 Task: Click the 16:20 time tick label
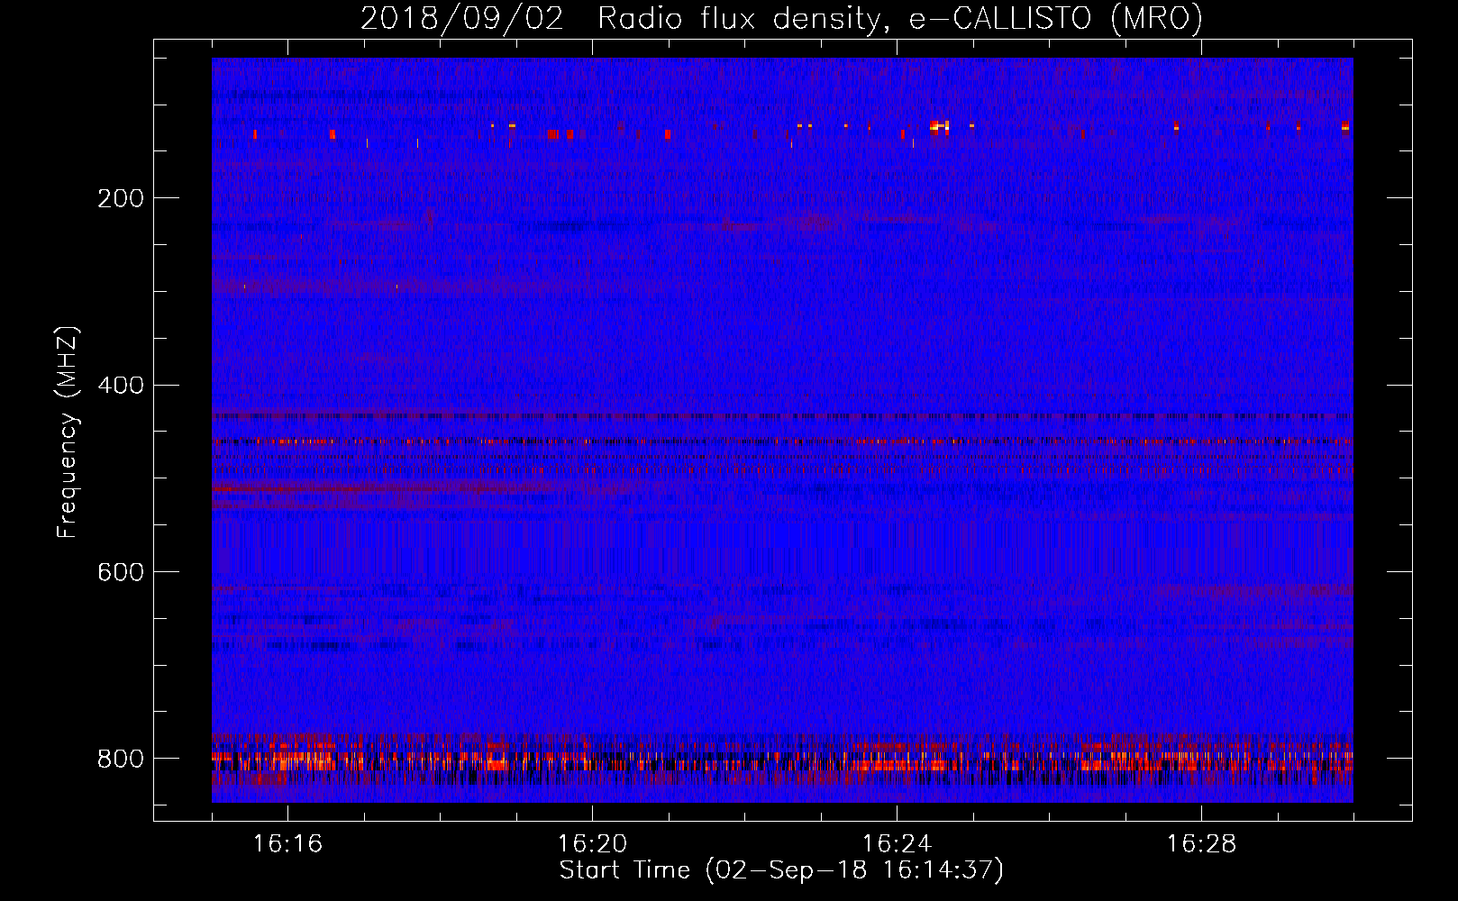[x=592, y=844]
